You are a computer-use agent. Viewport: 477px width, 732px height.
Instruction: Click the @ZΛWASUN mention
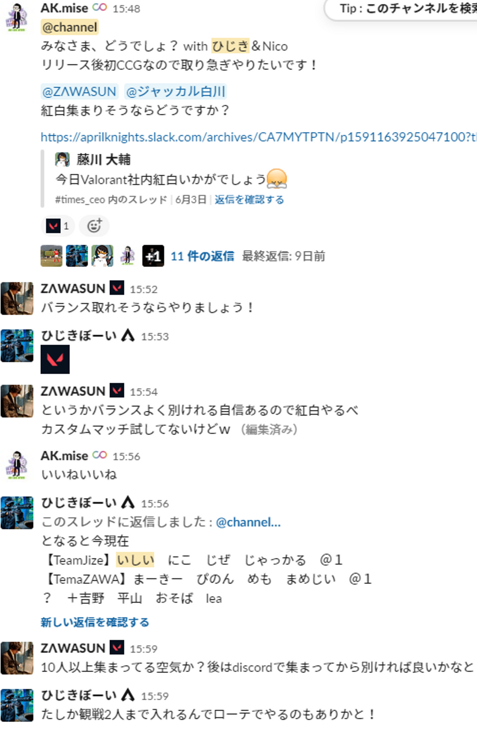(79, 91)
